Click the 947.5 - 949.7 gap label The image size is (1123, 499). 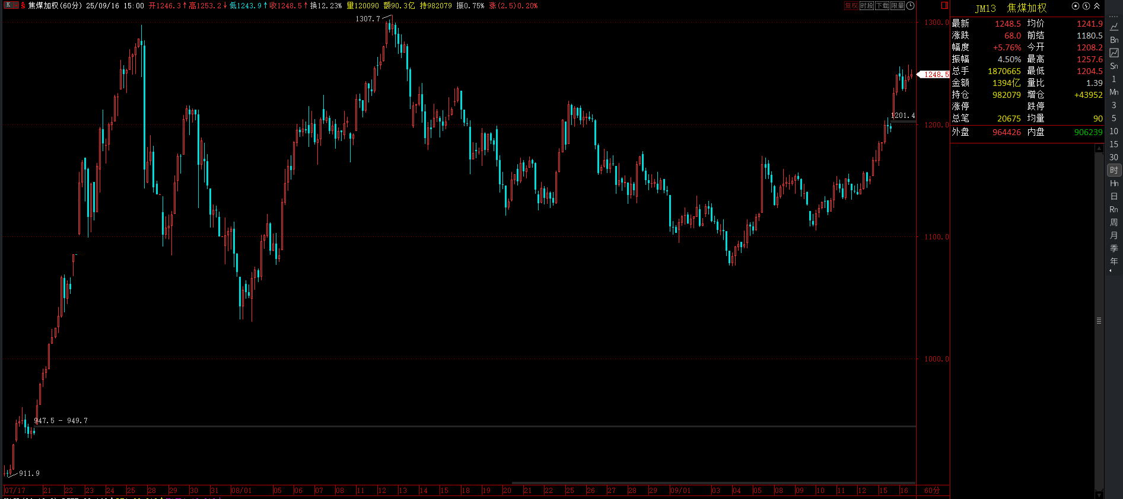(61, 421)
